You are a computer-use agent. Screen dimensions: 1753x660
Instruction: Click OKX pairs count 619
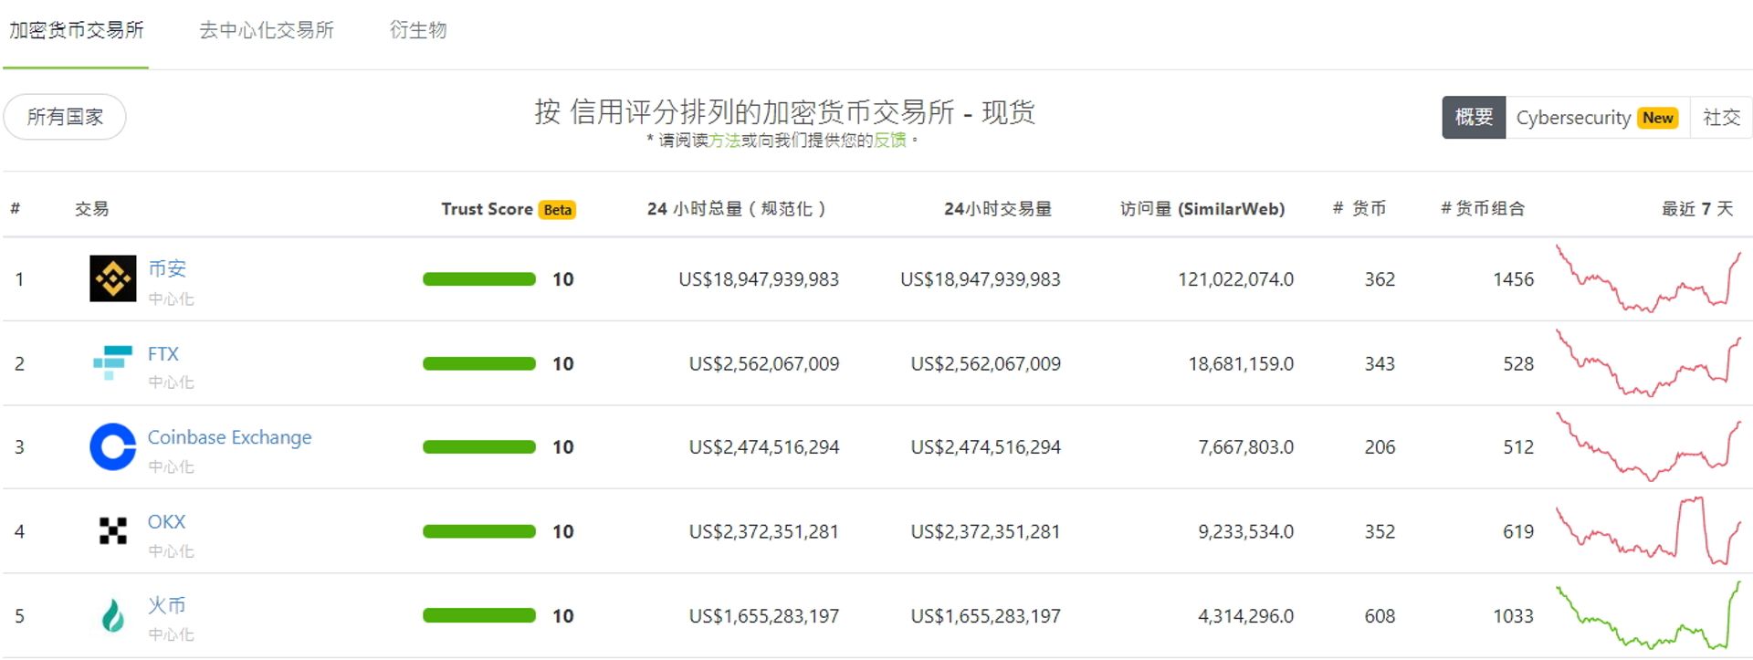pyautogui.click(x=1518, y=531)
